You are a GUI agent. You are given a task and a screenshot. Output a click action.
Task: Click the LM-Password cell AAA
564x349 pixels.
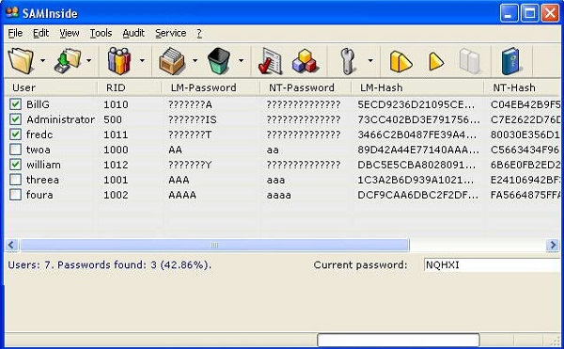point(179,180)
